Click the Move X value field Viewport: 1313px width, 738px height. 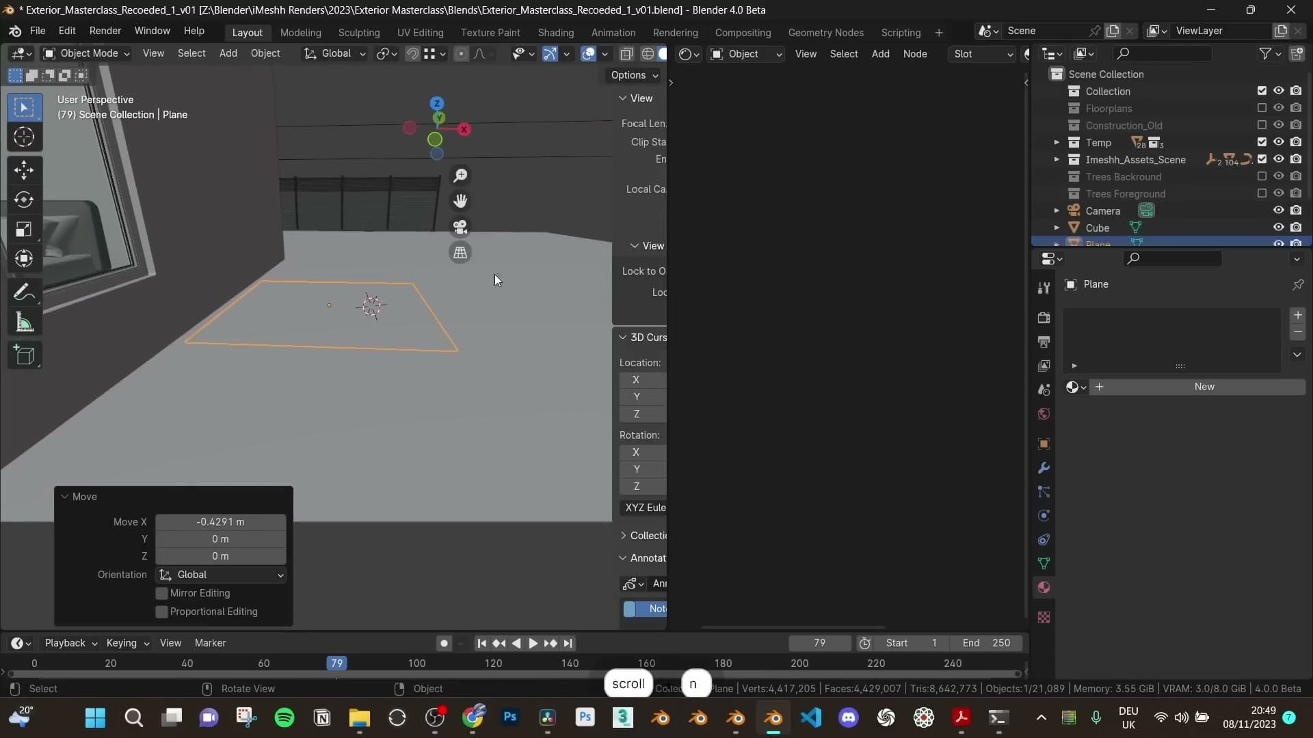pos(220,522)
